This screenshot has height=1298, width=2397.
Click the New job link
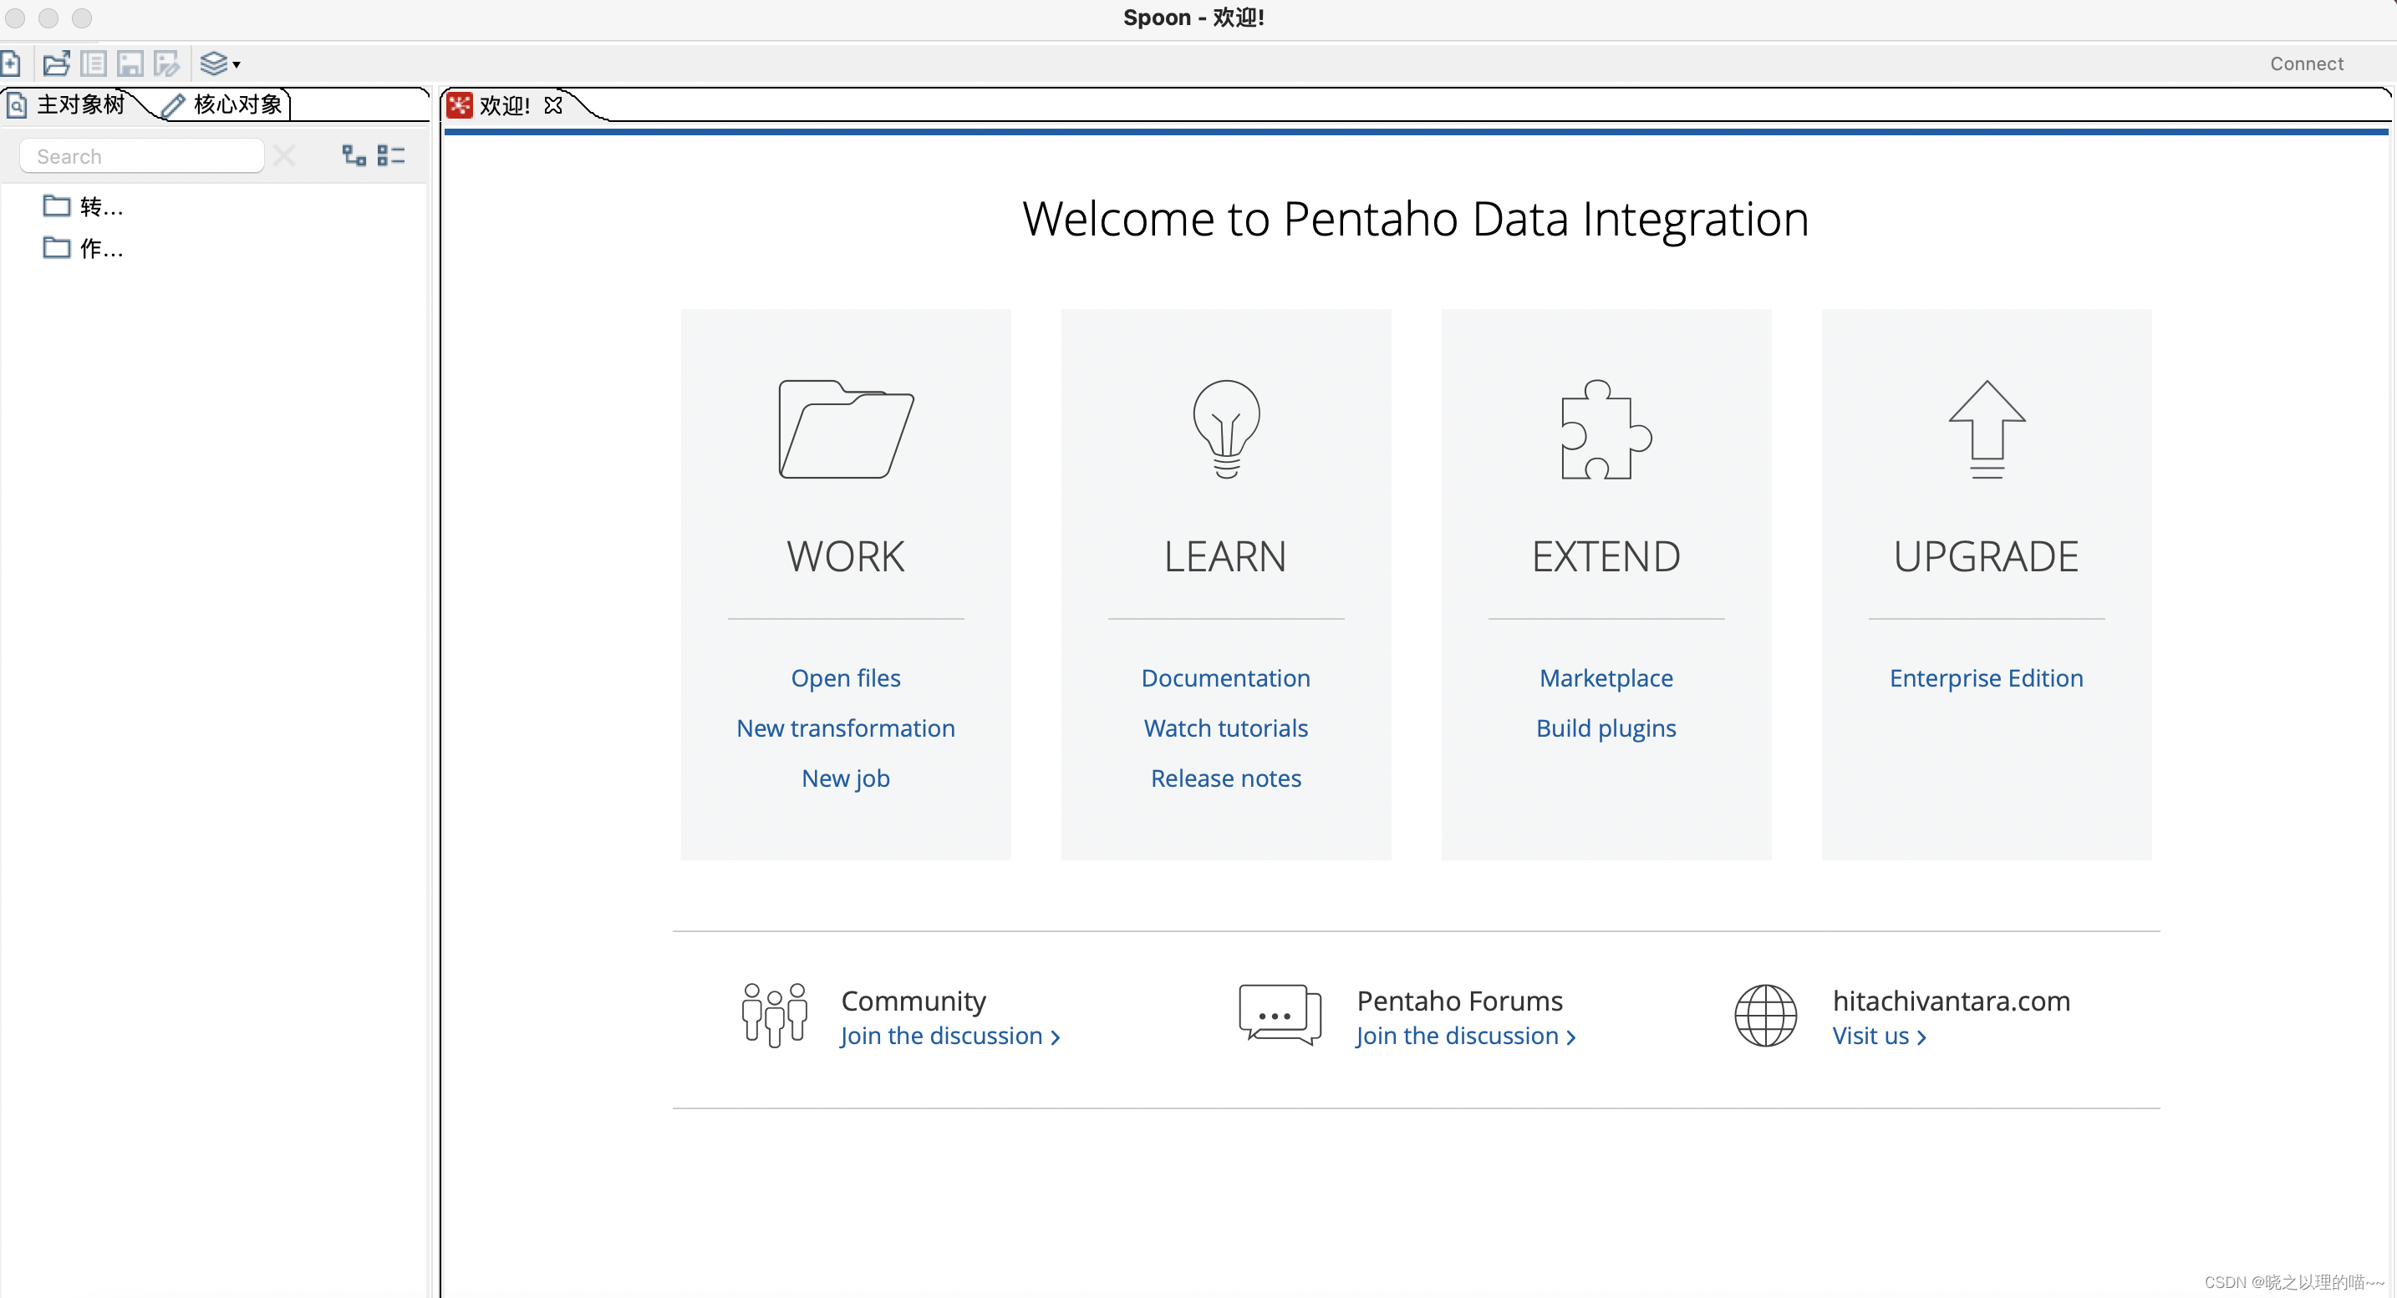(x=846, y=778)
